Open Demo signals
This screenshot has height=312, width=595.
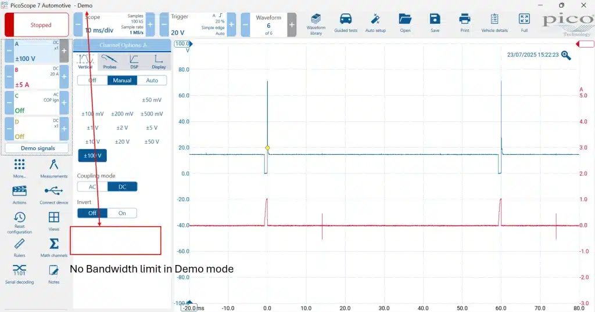37,148
